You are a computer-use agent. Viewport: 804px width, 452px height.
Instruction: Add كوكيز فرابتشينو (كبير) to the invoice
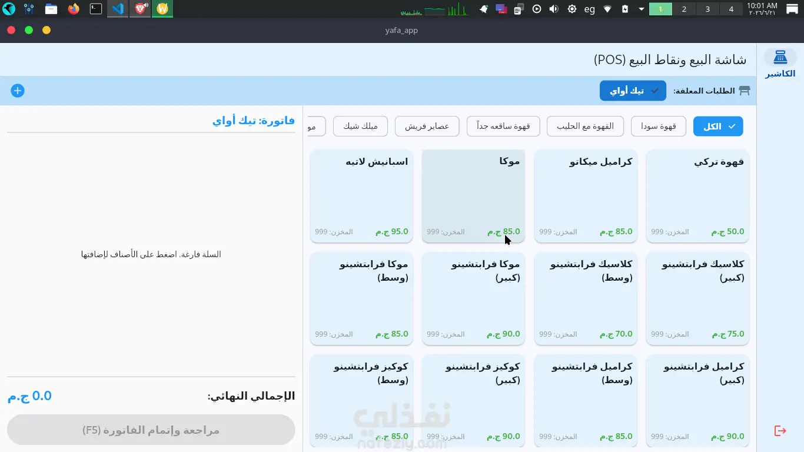point(473,401)
